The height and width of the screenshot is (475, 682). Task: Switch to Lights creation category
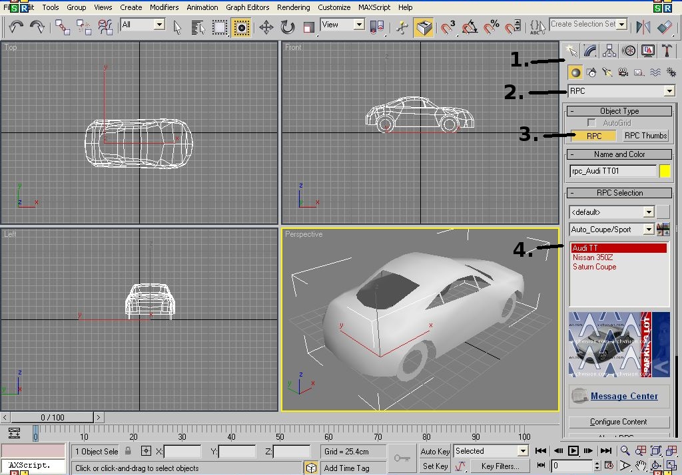coord(607,72)
